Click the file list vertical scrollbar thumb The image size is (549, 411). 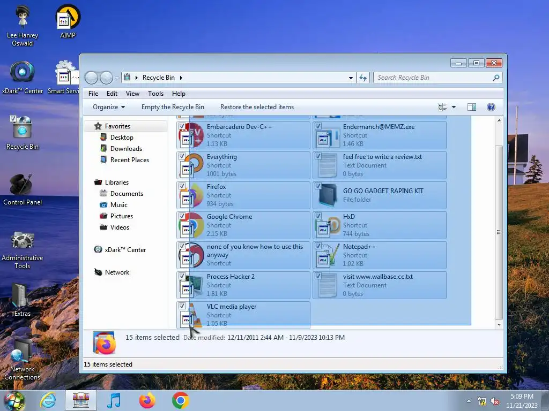point(499,232)
